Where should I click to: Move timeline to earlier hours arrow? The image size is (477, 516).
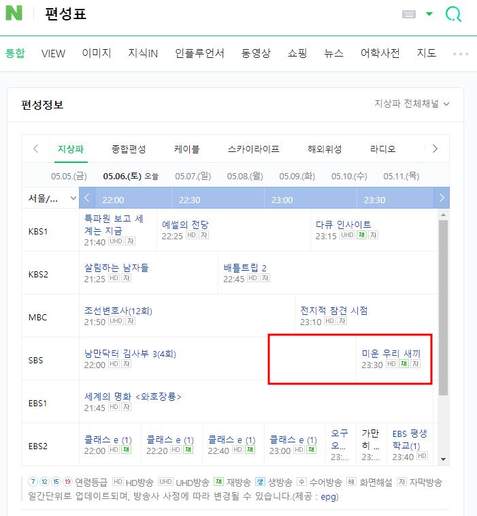tap(86, 198)
